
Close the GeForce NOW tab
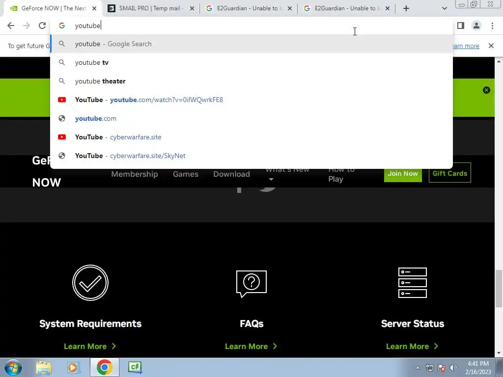click(x=94, y=8)
